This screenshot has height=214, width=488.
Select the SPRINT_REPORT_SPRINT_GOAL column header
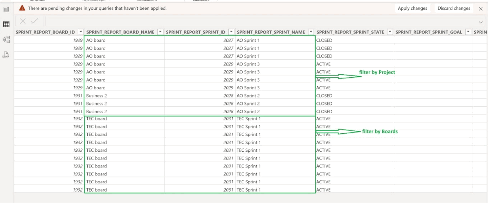pyautogui.click(x=429, y=32)
